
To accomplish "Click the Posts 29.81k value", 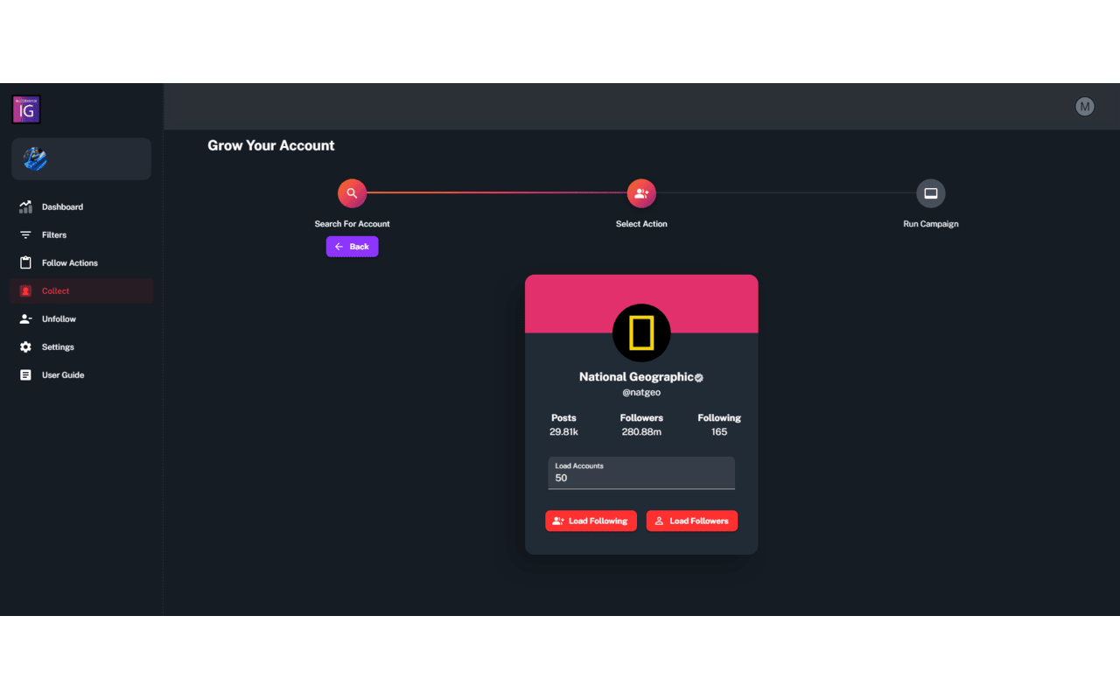I will [563, 432].
